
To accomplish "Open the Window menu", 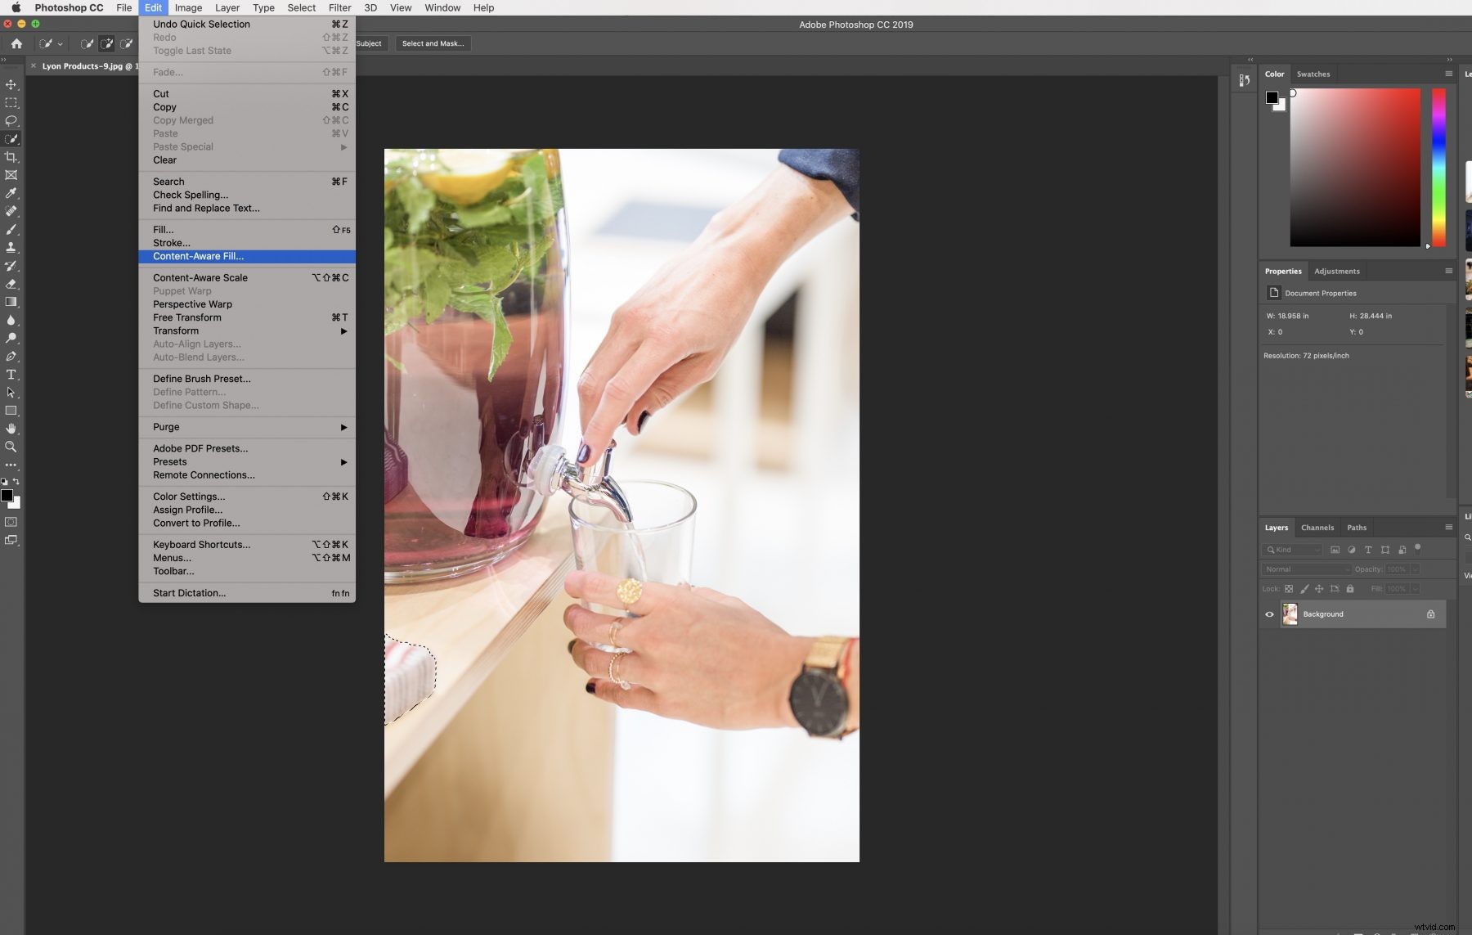I will pos(442,7).
